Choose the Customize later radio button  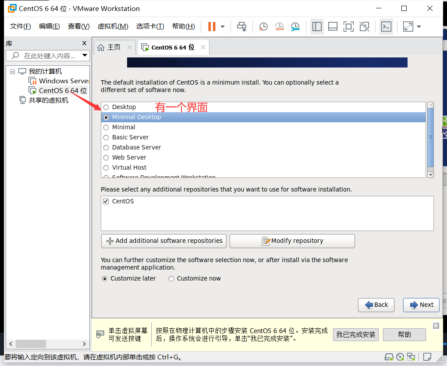pyautogui.click(x=105, y=279)
